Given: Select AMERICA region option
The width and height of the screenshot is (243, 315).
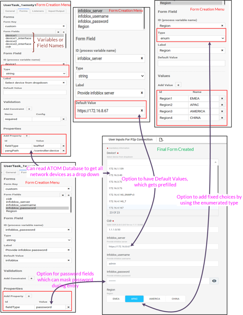Looking at the screenshot, I should click(x=154, y=299).
